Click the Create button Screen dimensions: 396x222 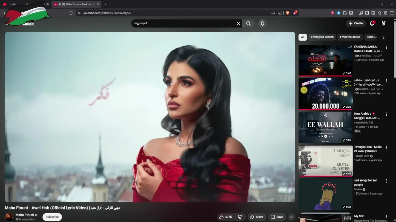click(x=355, y=23)
